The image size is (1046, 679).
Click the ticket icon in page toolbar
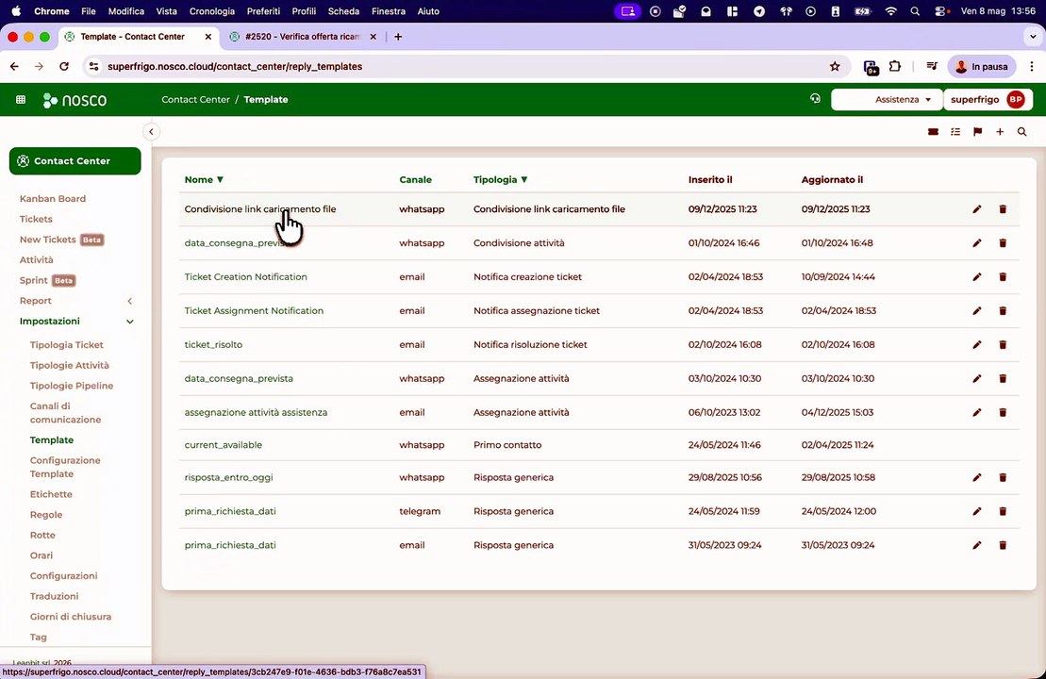coord(933,132)
